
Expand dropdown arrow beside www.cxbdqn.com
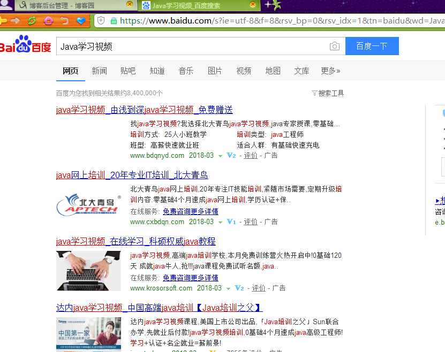220,222
